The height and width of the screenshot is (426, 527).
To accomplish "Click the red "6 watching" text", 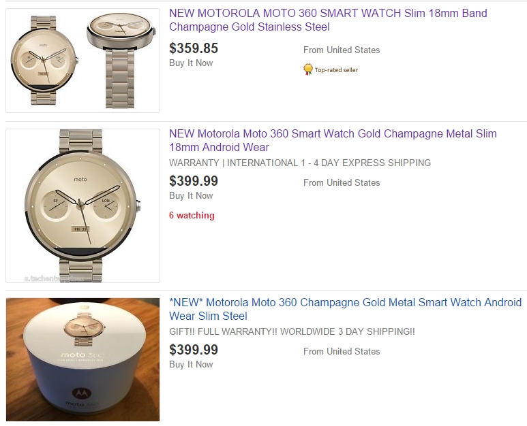I will click(192, 216).
